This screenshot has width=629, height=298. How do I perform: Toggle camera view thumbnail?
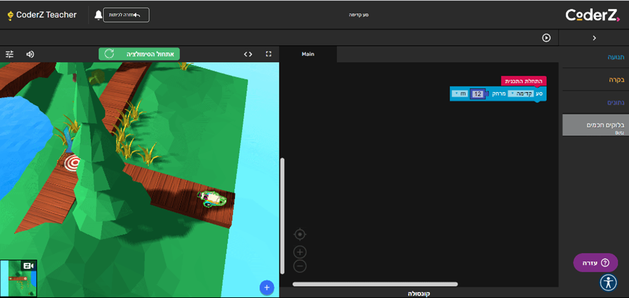point(19,278)
